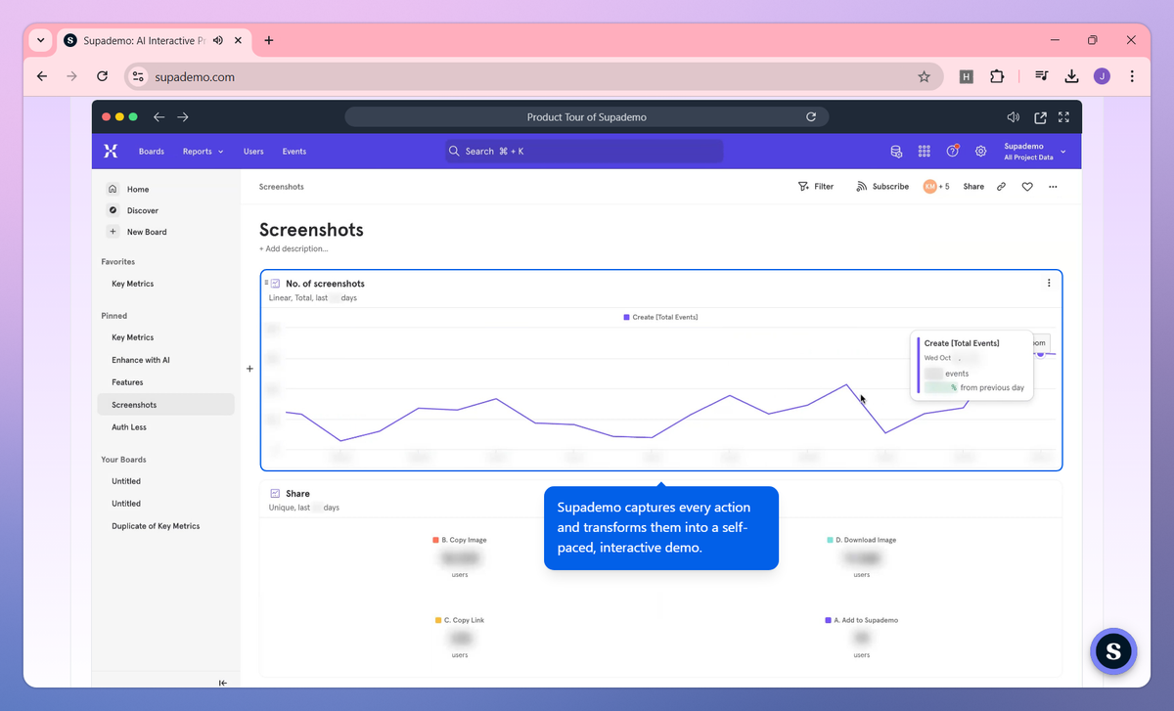
Task: Click the + Add description link
Action: (x=293, y=249)
